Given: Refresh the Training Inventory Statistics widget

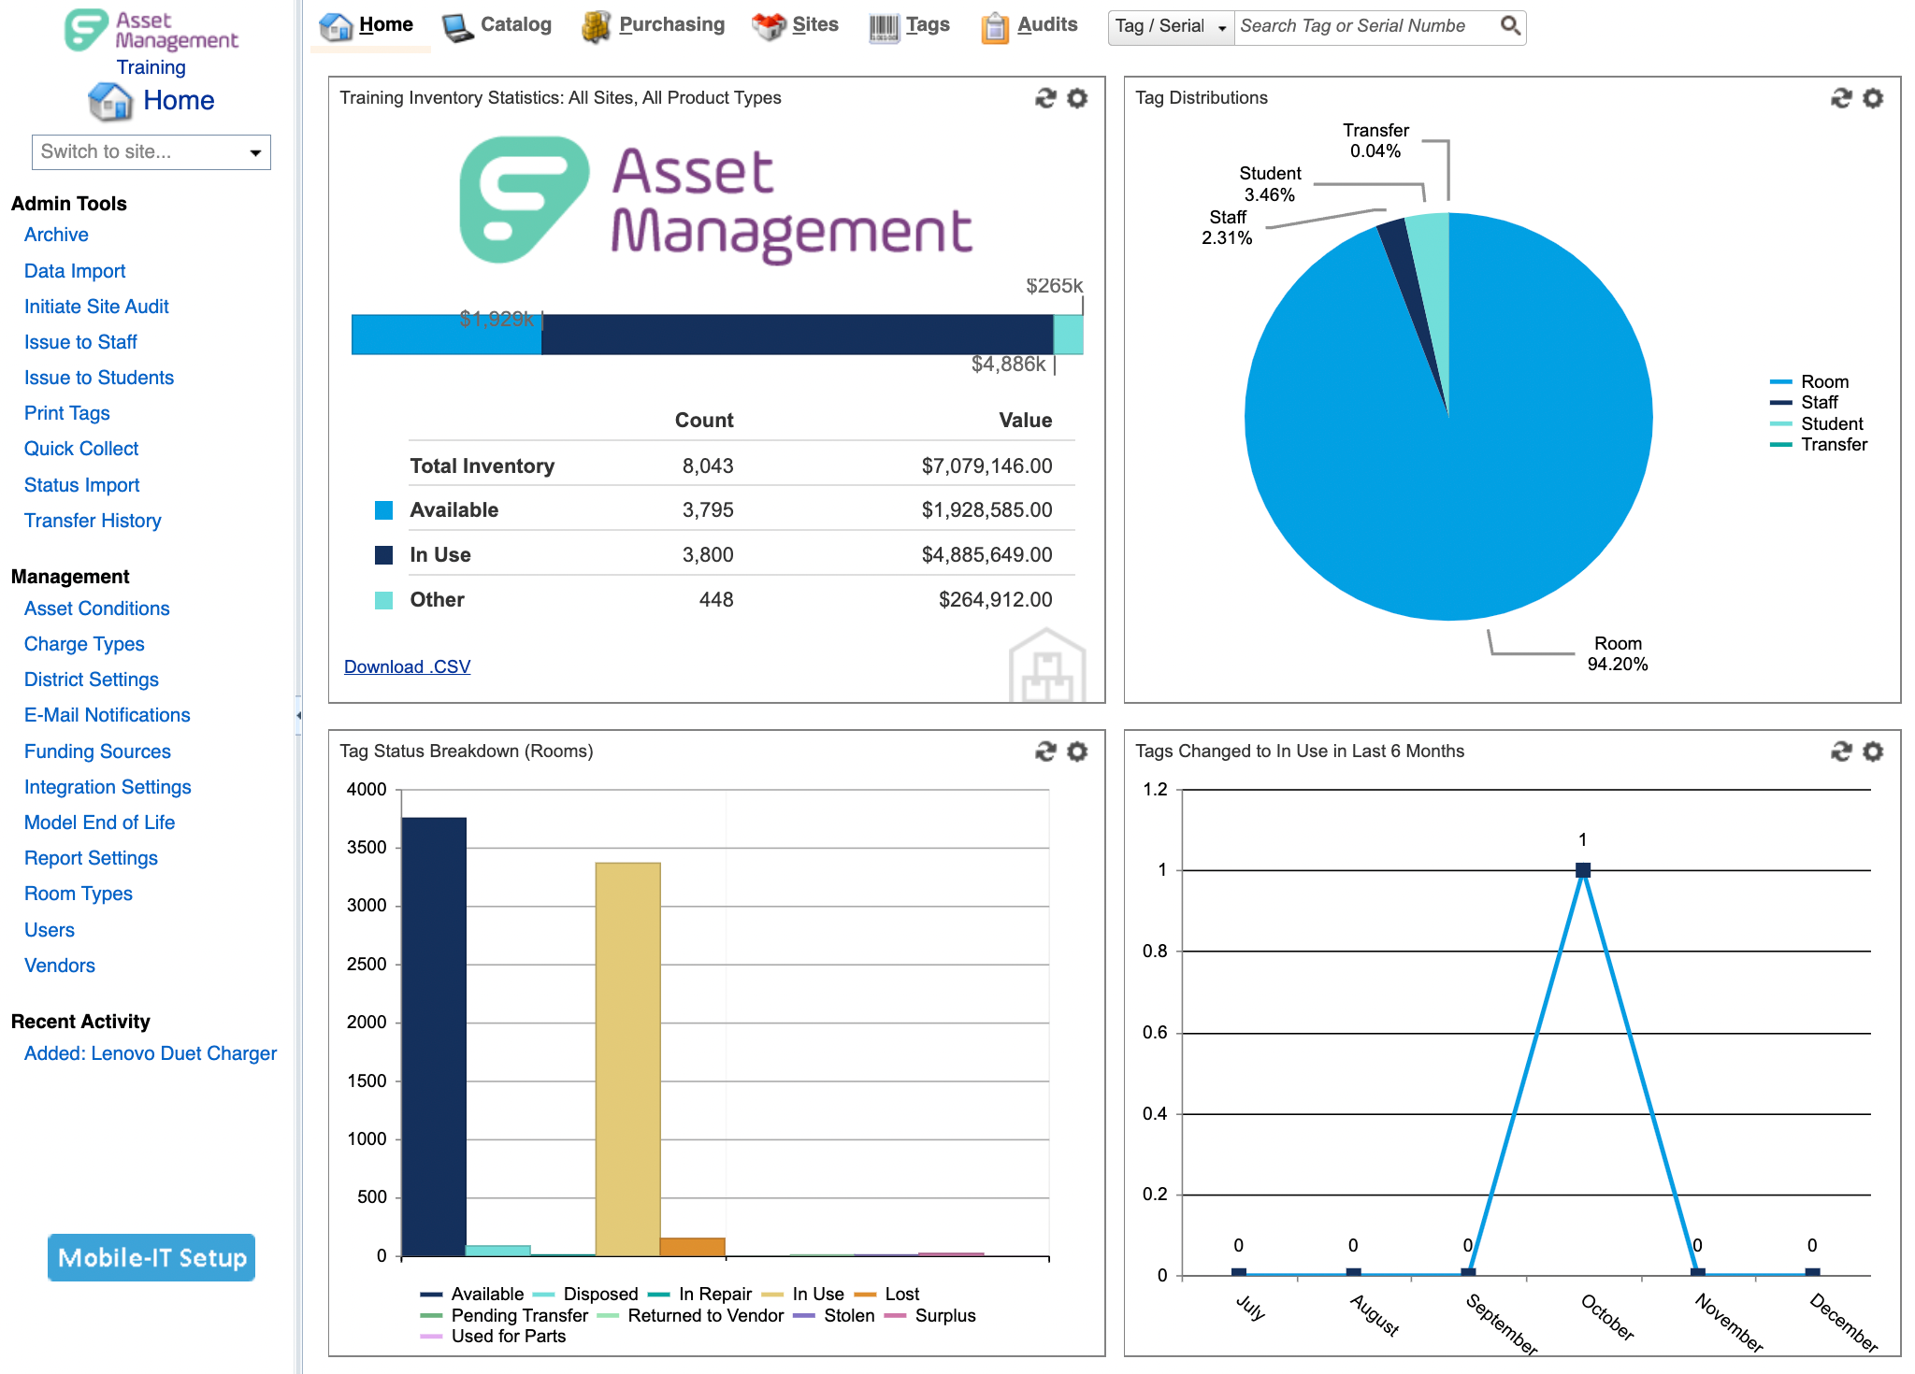Looking at the screenshot, I should pos(1045,98).
